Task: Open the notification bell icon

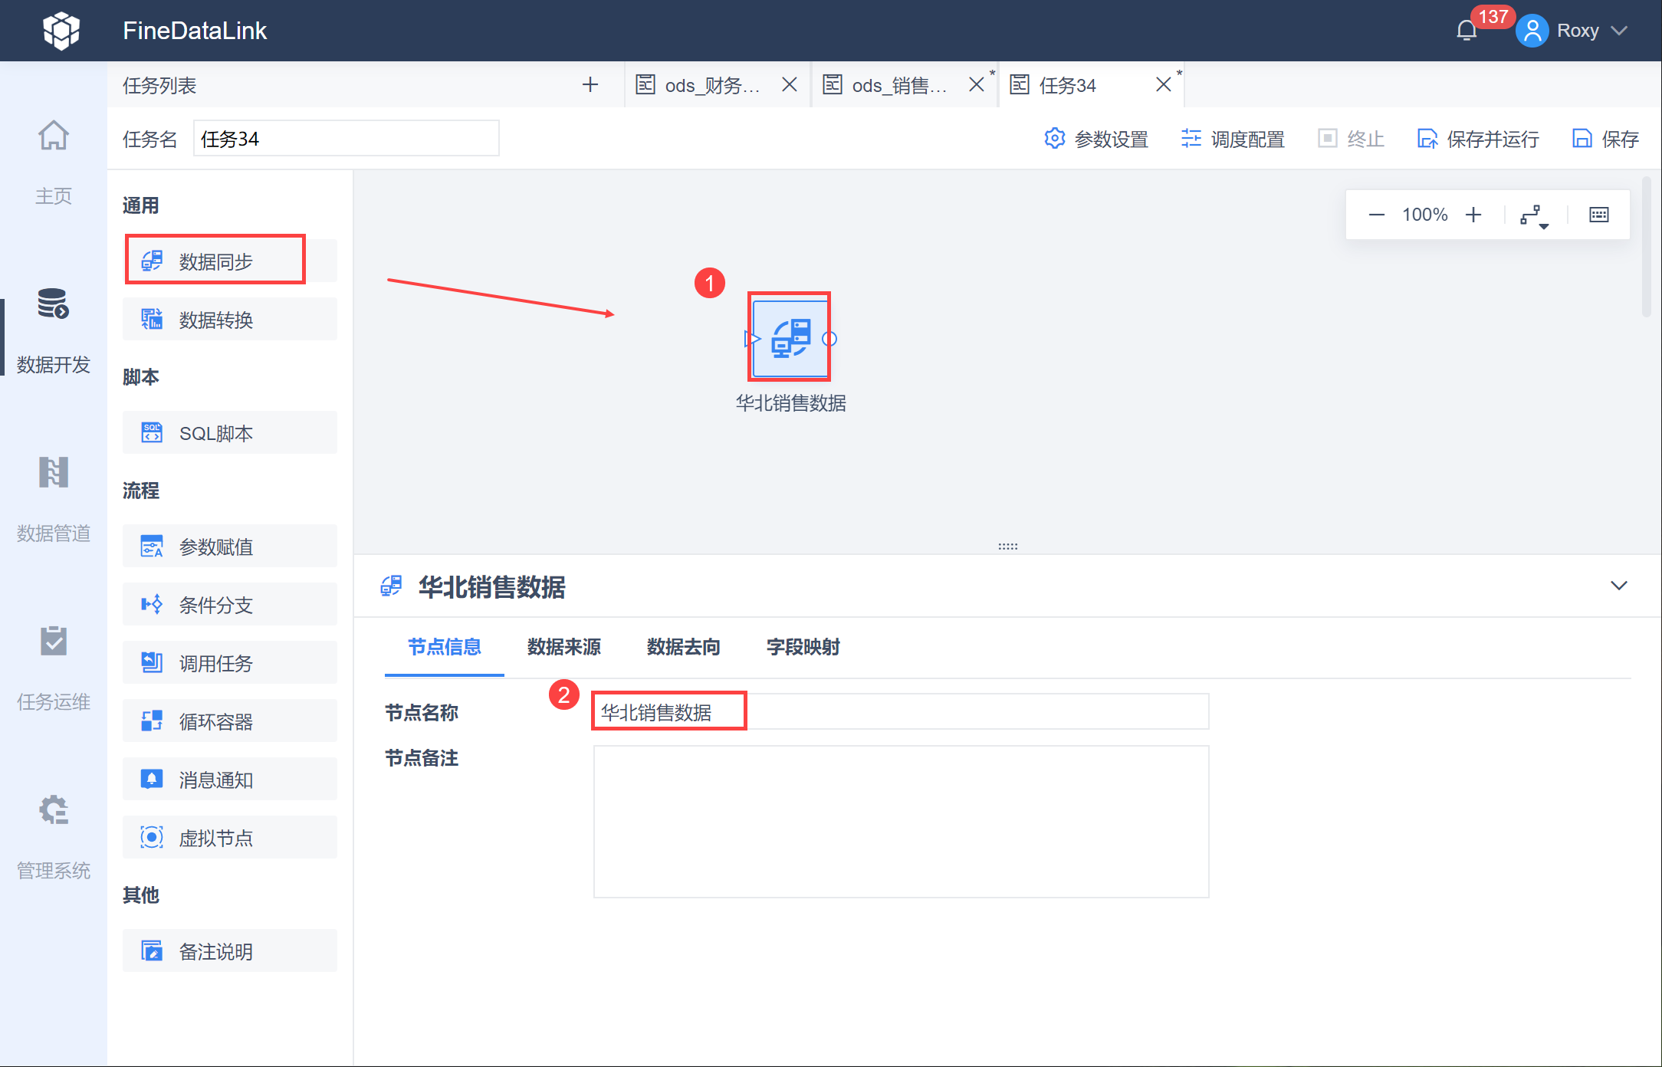Action: tap(1466, 31)
